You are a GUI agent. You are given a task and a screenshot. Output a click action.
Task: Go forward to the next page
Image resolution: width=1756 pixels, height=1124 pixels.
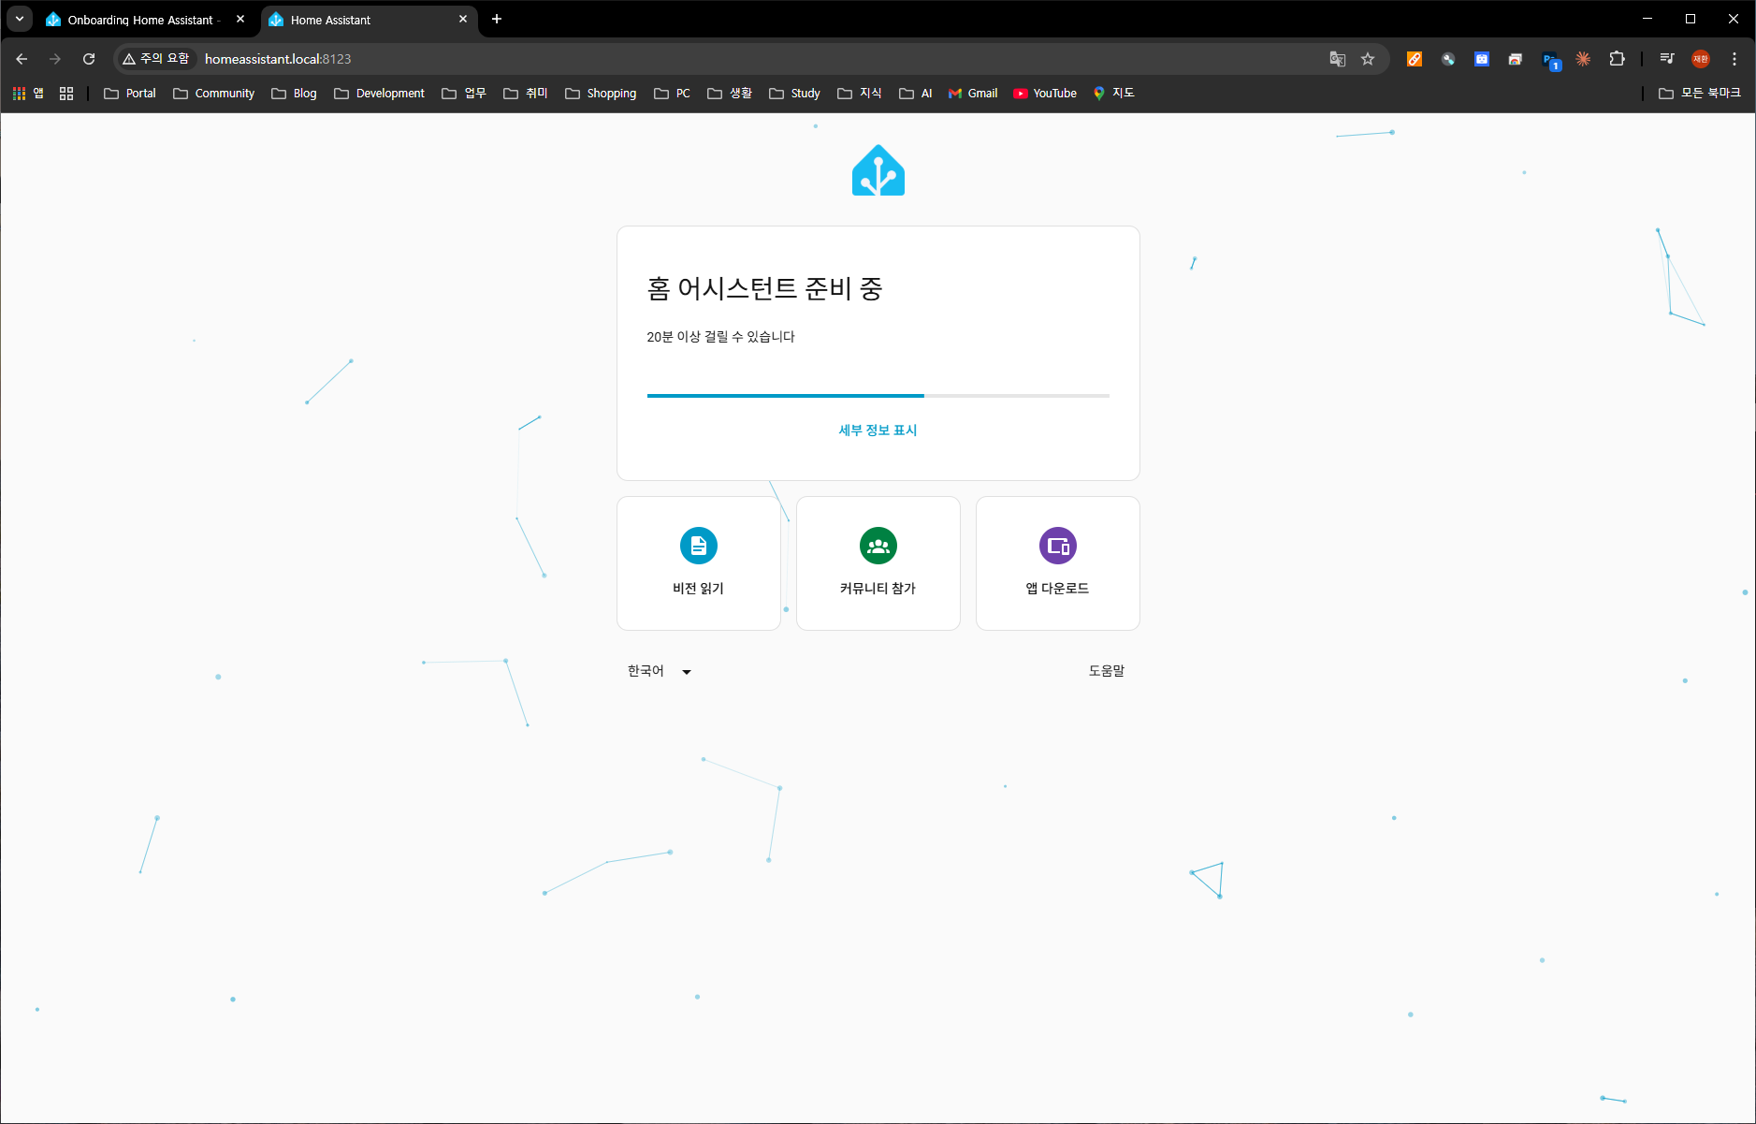55,59
